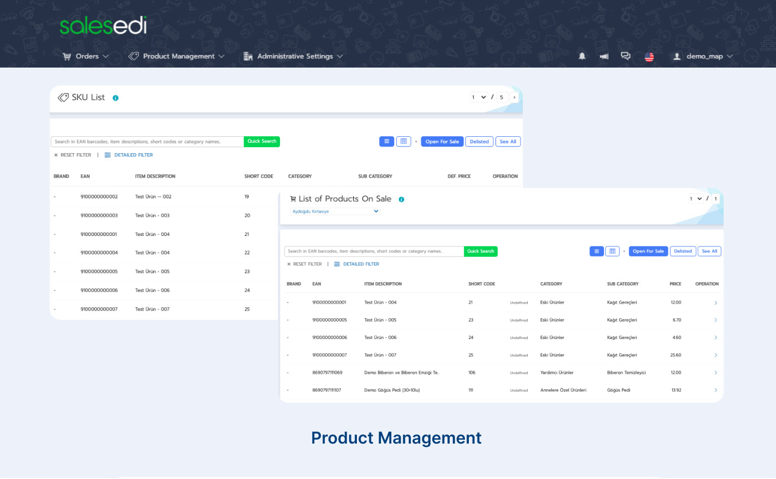Click price 25.60 in Products On Sale

click(x=676, y=355)
